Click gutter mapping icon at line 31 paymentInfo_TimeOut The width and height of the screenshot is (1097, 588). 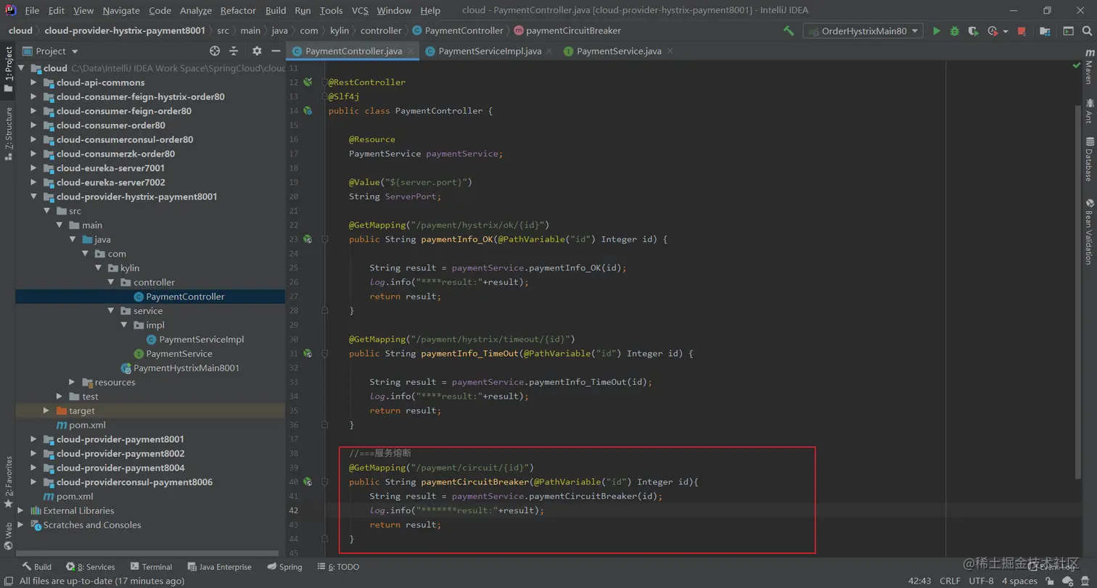click(308, 354)
